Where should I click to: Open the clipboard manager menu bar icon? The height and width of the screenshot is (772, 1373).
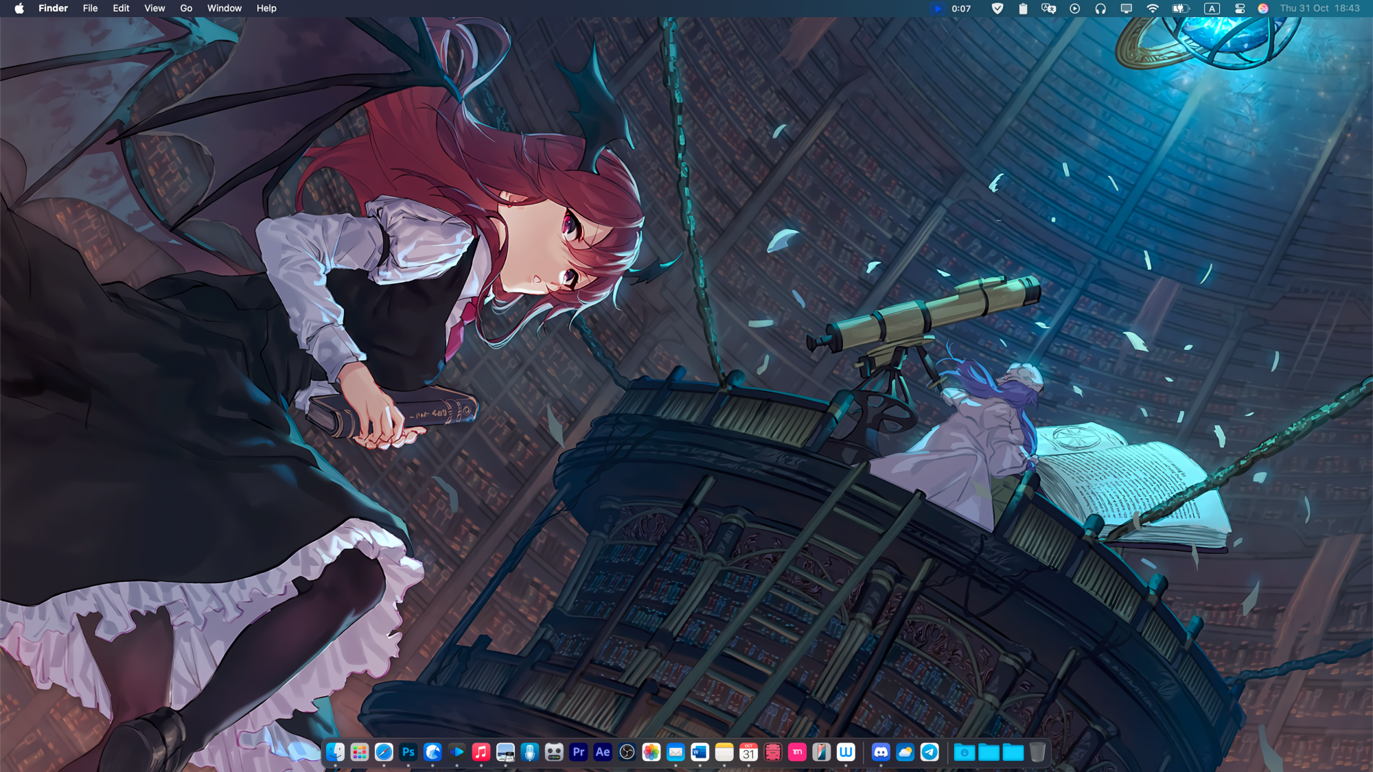[1023, 8]
